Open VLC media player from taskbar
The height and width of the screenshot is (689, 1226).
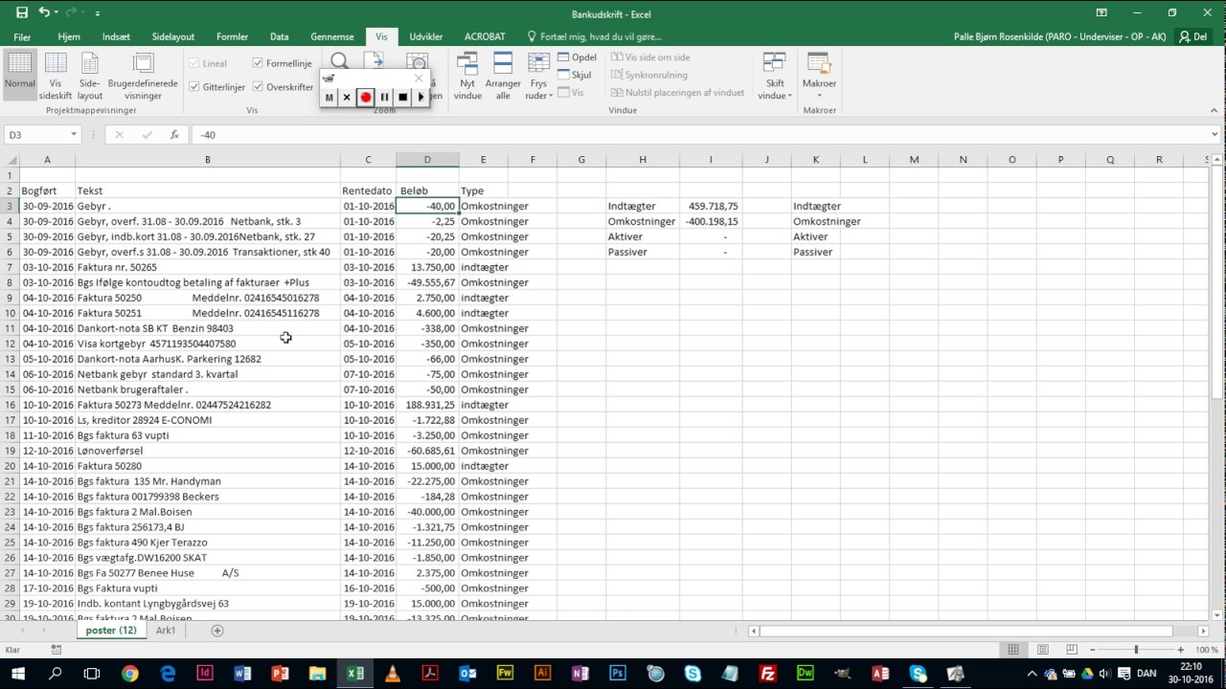click(392, 674)
